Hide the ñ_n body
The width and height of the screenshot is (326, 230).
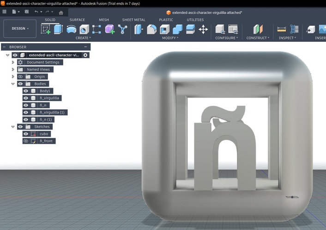[x=25, y=105]
